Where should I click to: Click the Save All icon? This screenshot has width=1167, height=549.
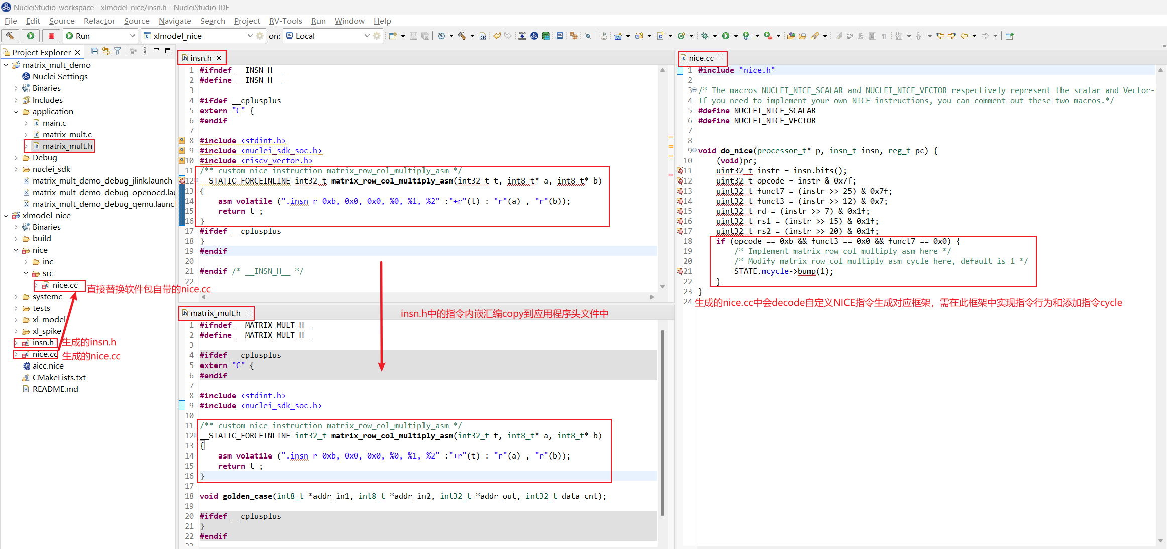[x=425, y=36]
